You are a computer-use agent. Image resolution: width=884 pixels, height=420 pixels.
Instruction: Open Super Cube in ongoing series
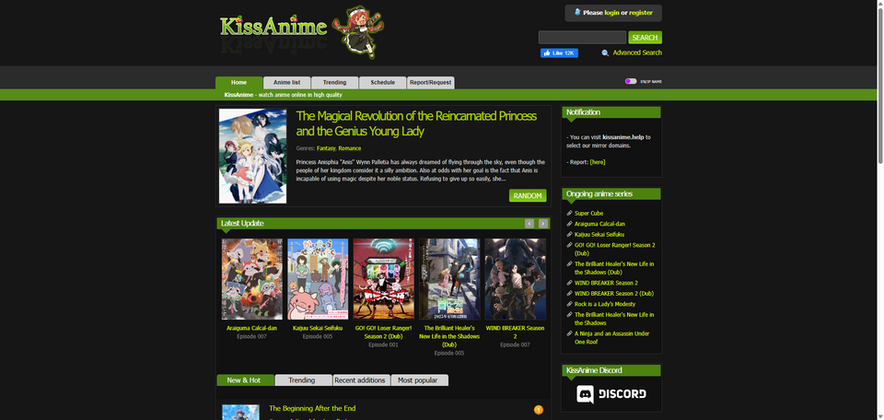(x=588, y=213)
